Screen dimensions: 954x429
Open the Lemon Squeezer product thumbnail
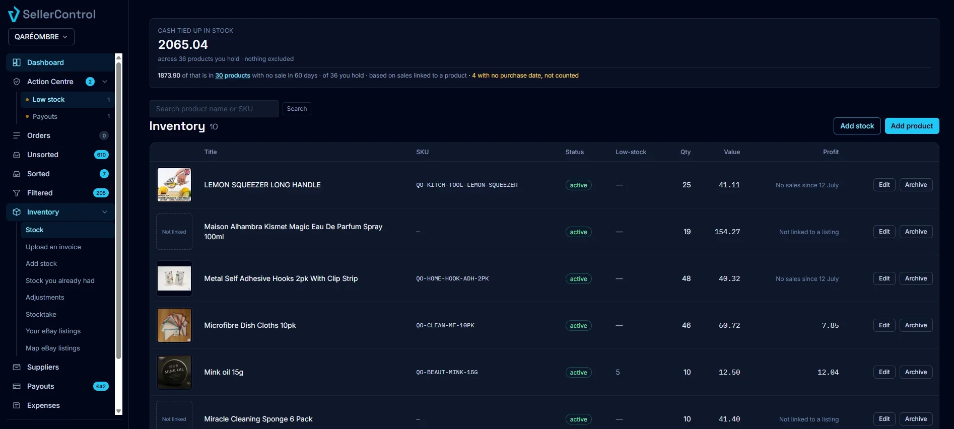[174, 185]
